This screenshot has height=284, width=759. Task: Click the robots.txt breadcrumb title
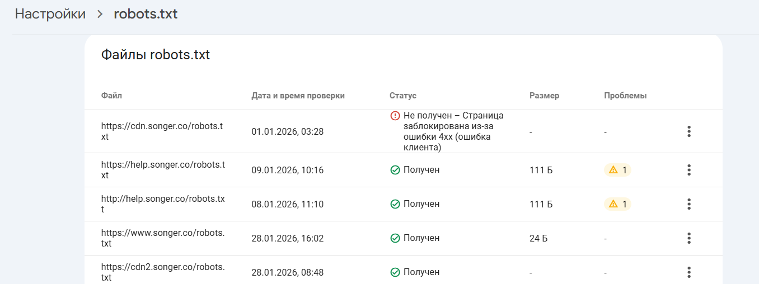tap(146, 14)
